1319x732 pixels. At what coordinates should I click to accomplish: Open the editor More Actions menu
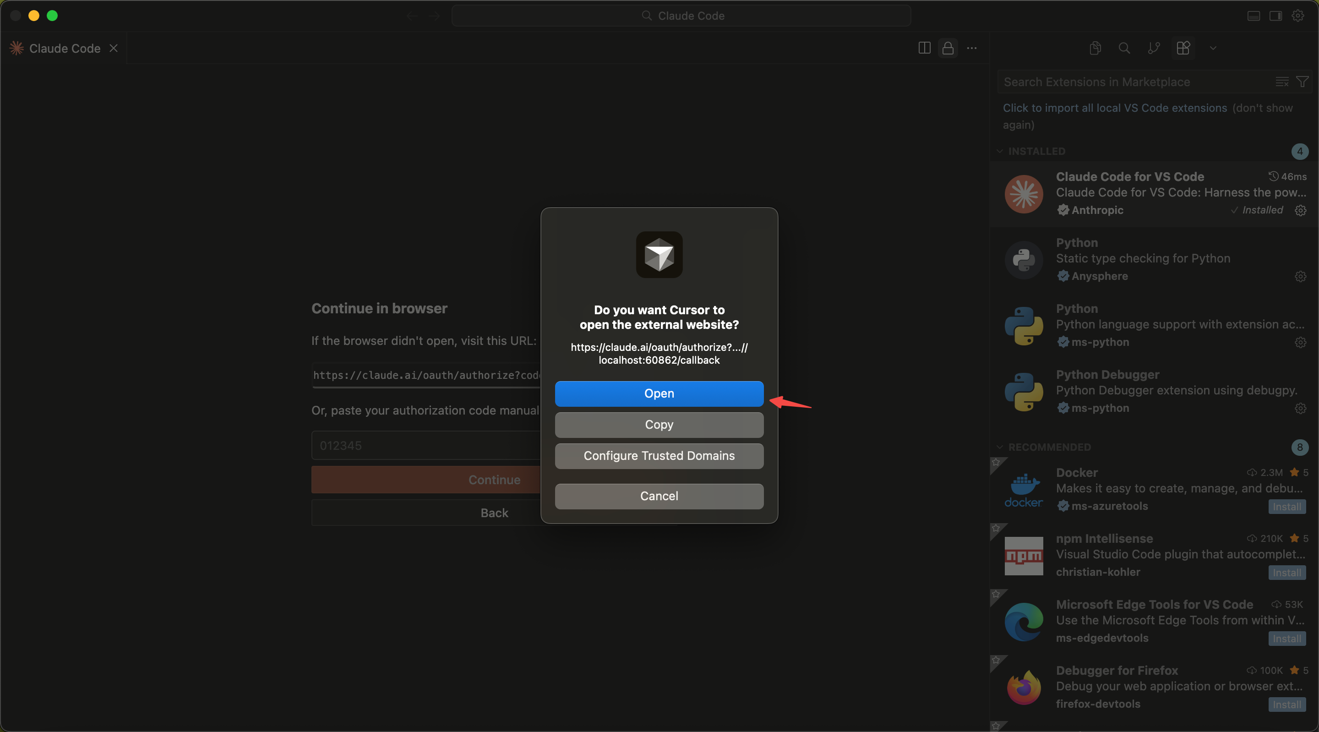point(972,48)
